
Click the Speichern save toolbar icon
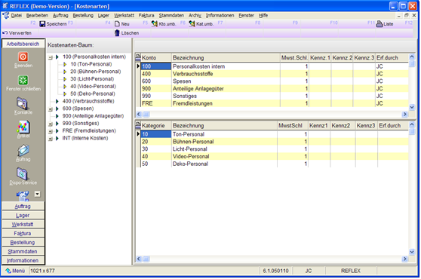pos(42,24)
